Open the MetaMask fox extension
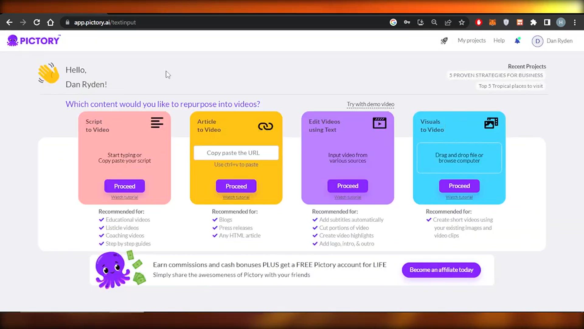The width and height of the screenshot is (584, 329). (492, 22)
